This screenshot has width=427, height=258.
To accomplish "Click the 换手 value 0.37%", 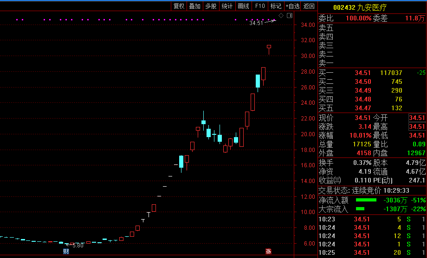I will [362, 163].
